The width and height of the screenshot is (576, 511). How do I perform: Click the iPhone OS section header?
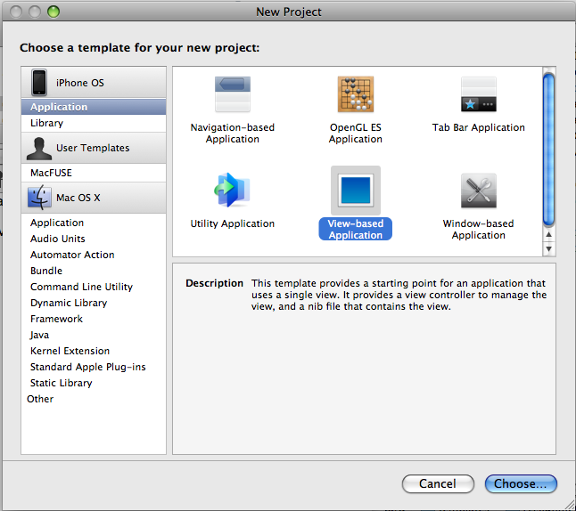[x=94, y=83]
